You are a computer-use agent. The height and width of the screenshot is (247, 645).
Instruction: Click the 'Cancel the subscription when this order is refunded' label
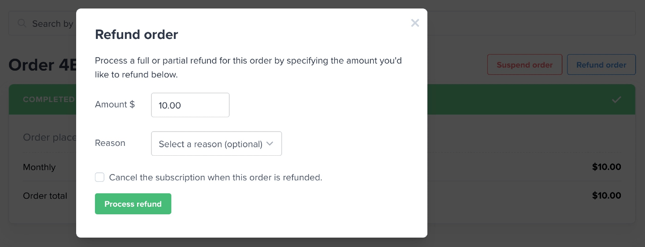pos(215,178)
